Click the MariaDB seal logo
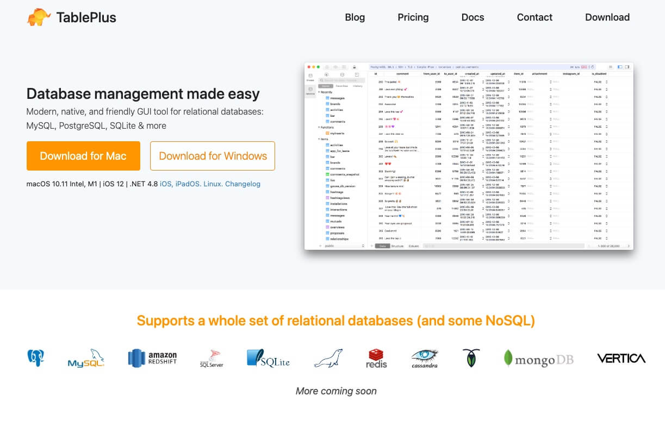This screenshot has width=665, height=421. pyautogui.click(x=328, y=359)
